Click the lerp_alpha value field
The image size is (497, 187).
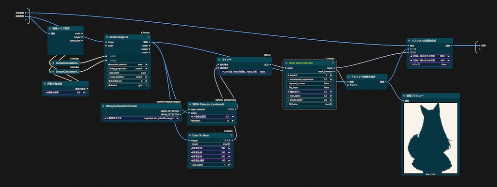pyautogui.click(x=309, y=95)
